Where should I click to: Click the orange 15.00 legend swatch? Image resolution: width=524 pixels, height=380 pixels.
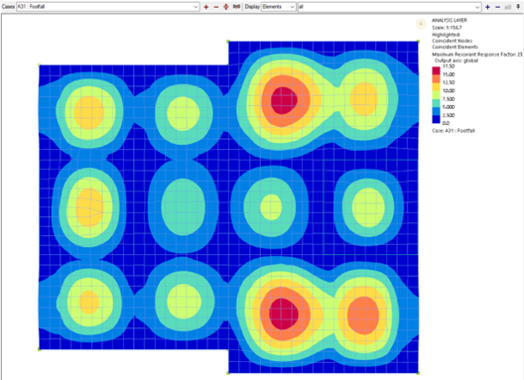[436, 78]
